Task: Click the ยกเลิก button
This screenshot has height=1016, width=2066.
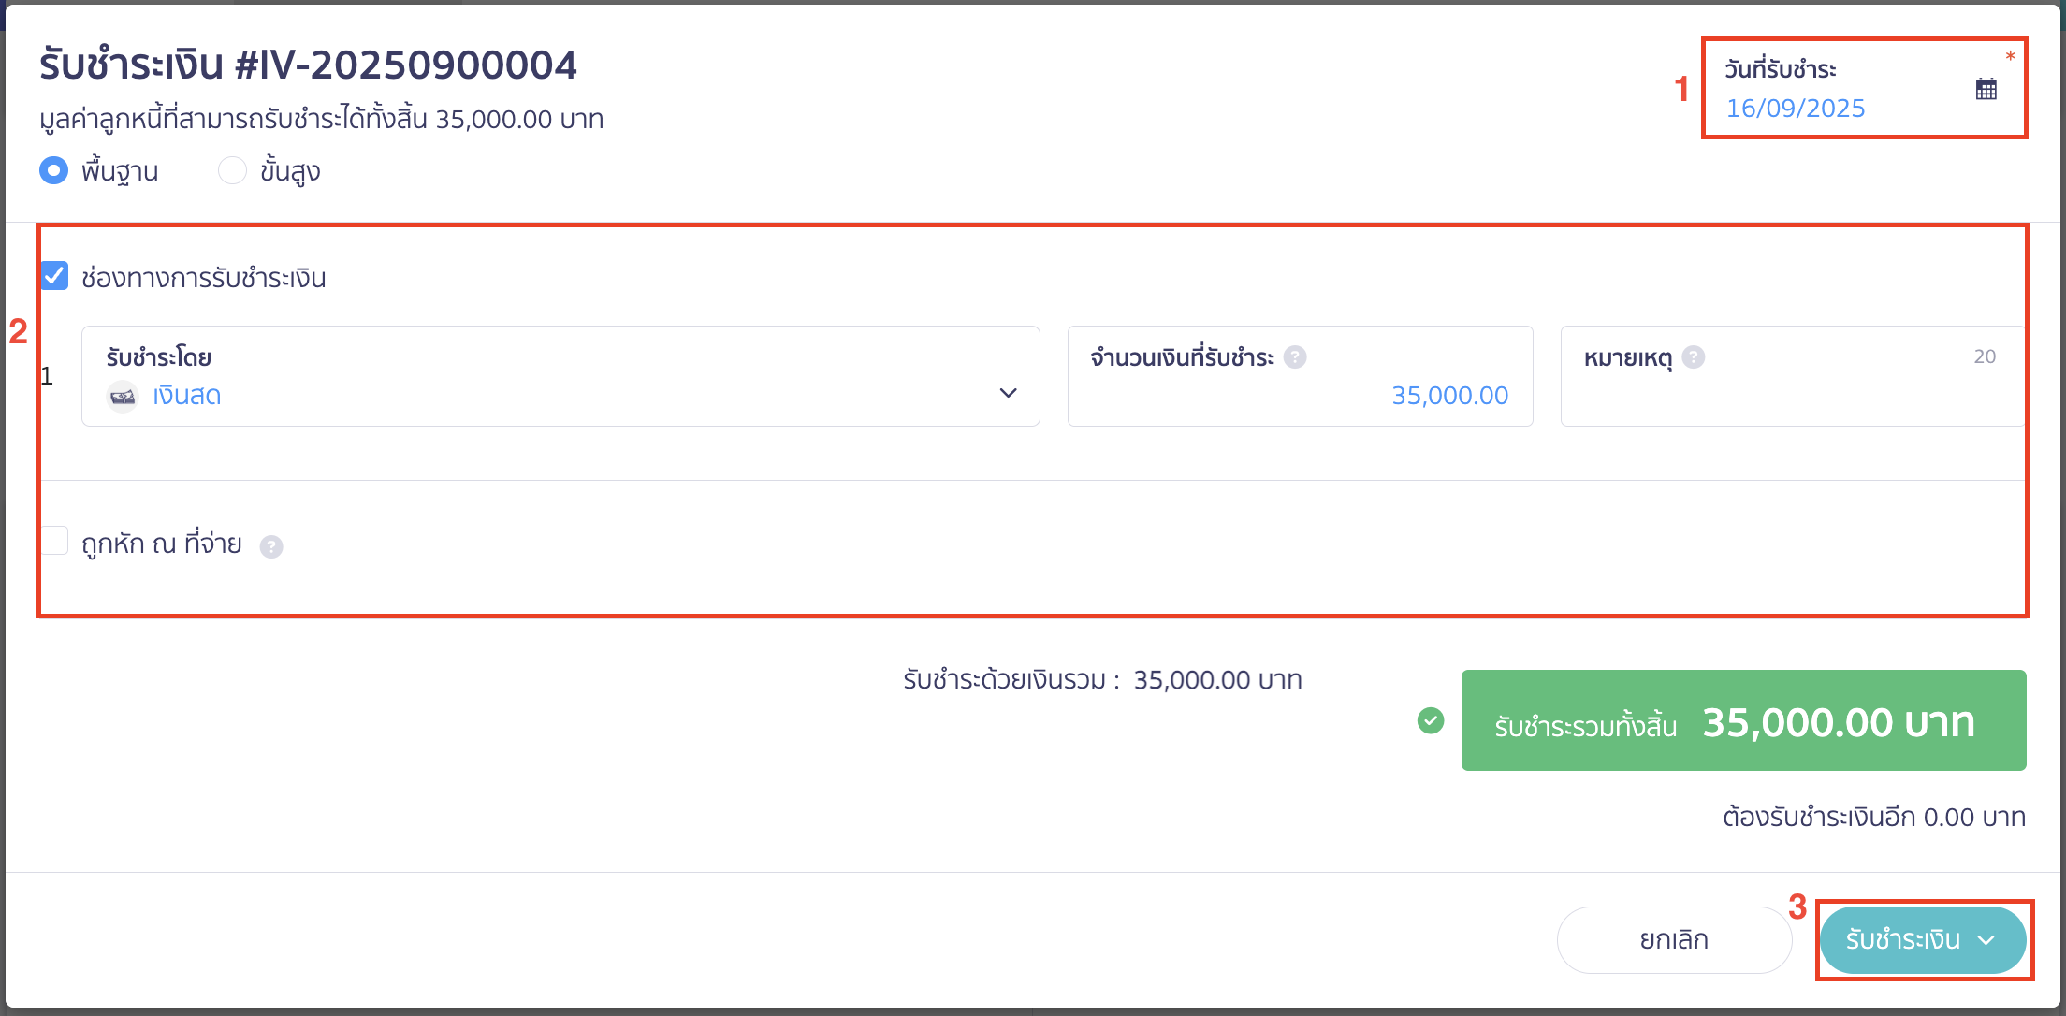Action: pos(1674,939)
